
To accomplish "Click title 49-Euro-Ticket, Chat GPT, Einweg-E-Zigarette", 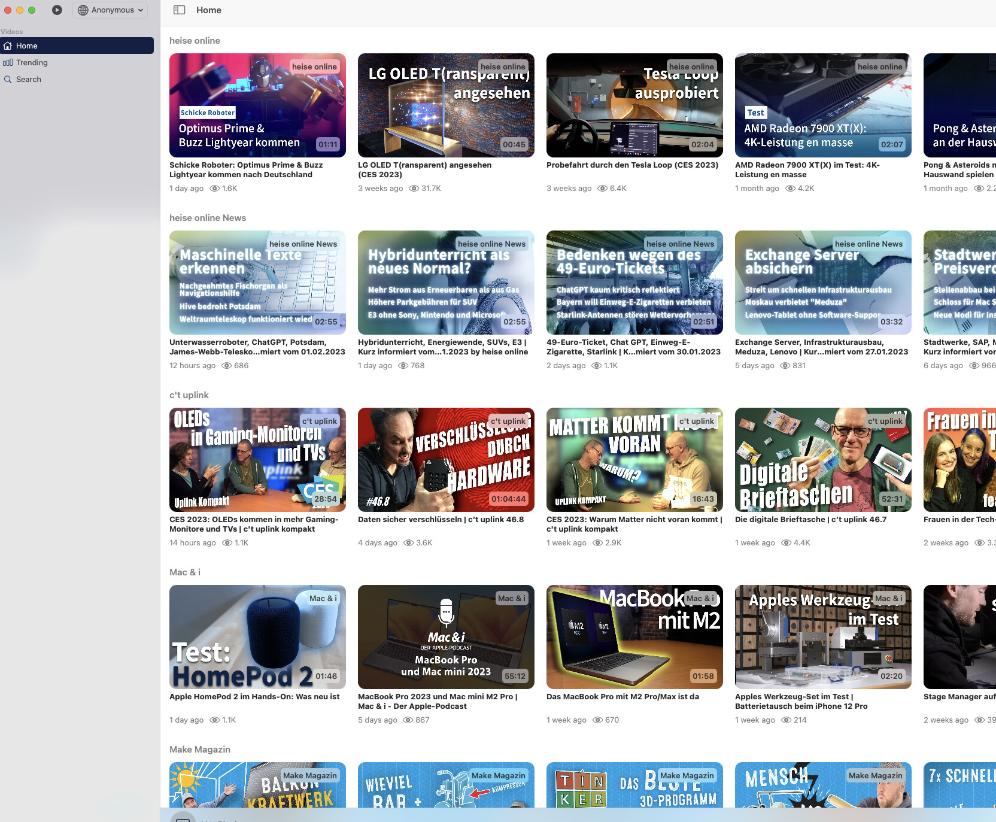I will (633, 347).
